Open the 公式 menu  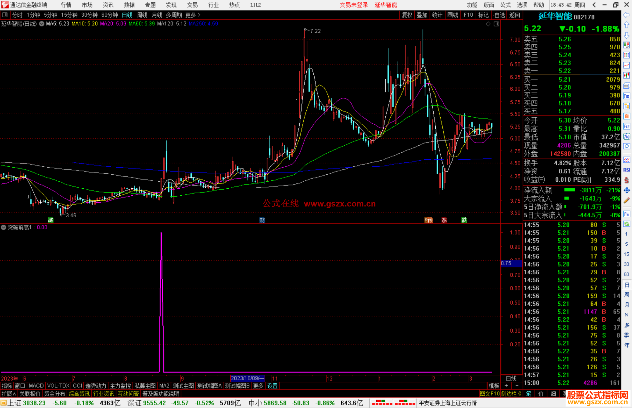click(x=505, y=5)
